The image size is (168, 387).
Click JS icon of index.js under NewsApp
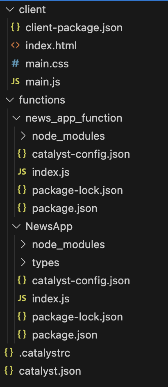click(22, 299)
